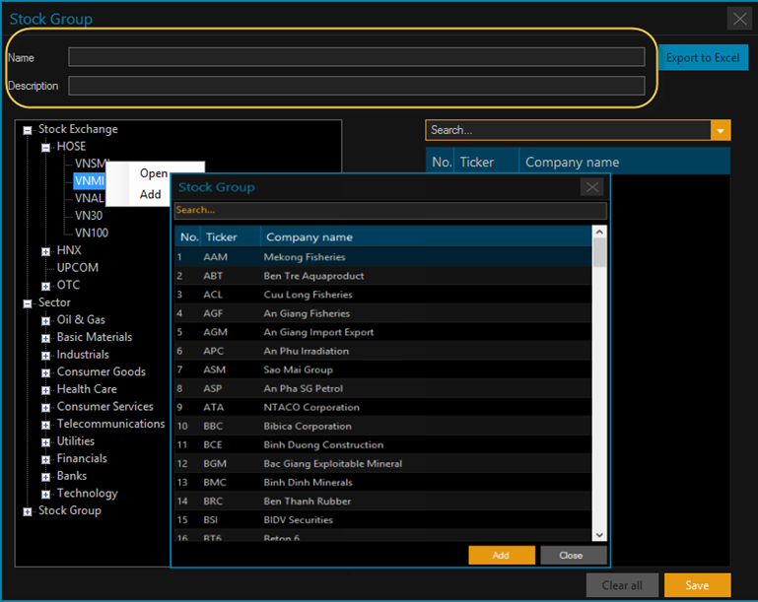Choose Open from the context menu
The height and width of the screenshot is (602, 758).
click(x=154, y=173)
